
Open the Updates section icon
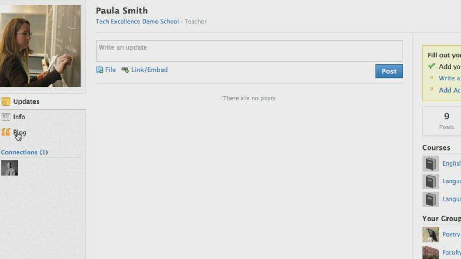tap(6, 101)
